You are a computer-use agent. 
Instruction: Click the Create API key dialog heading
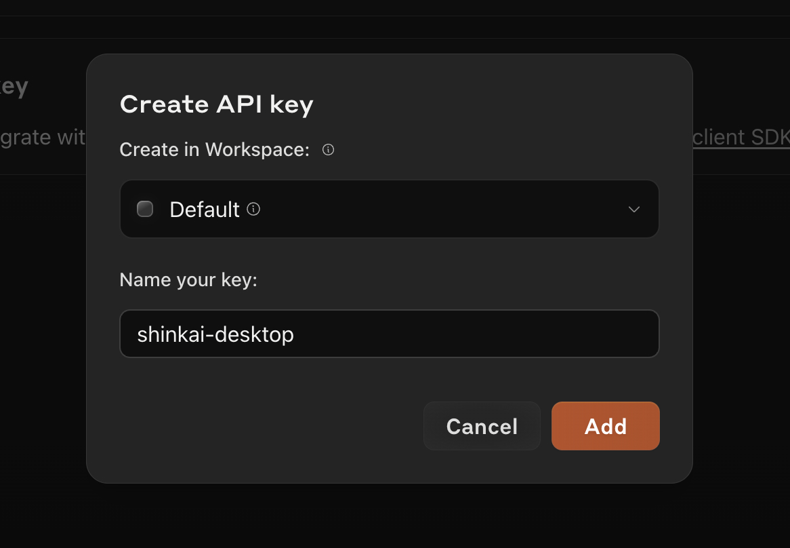tap(216, 104)
